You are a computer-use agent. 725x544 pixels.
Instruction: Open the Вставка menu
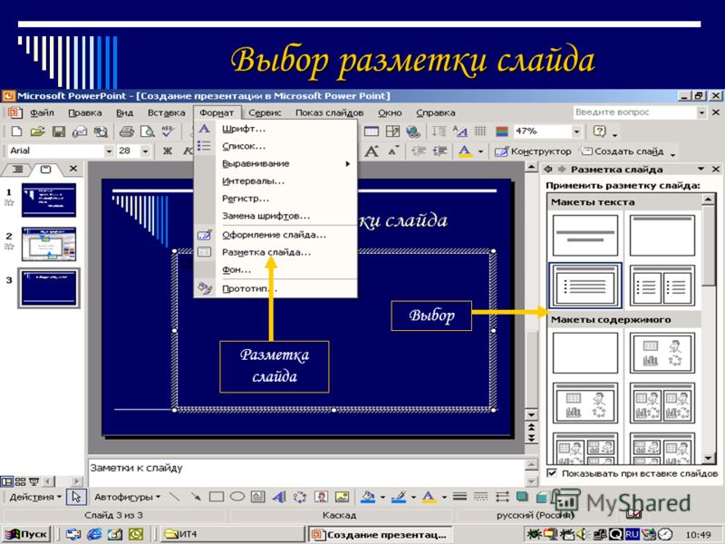tap(167, 112)
